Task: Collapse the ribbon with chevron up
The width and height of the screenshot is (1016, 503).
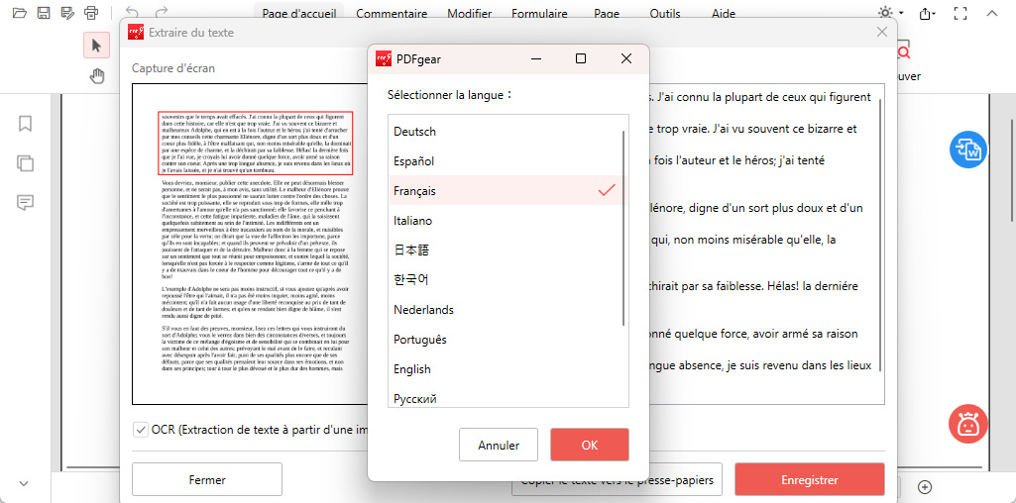Action: pyautogui.click(x=991, y=13)
